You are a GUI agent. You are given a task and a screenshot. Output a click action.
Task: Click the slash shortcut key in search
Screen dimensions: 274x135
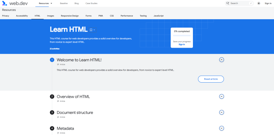coord(251,3)
